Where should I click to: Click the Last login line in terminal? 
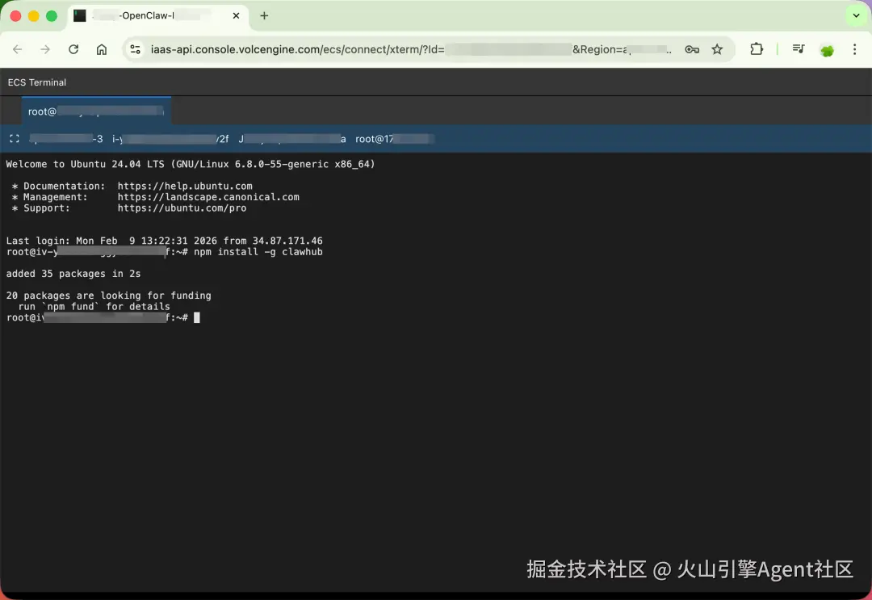click(x=164, y=241)
